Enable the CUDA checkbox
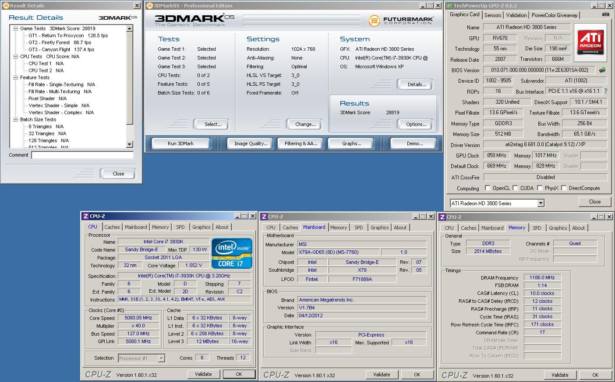The width and height of the screenshot is (615, 382). [x=515, y=188]
